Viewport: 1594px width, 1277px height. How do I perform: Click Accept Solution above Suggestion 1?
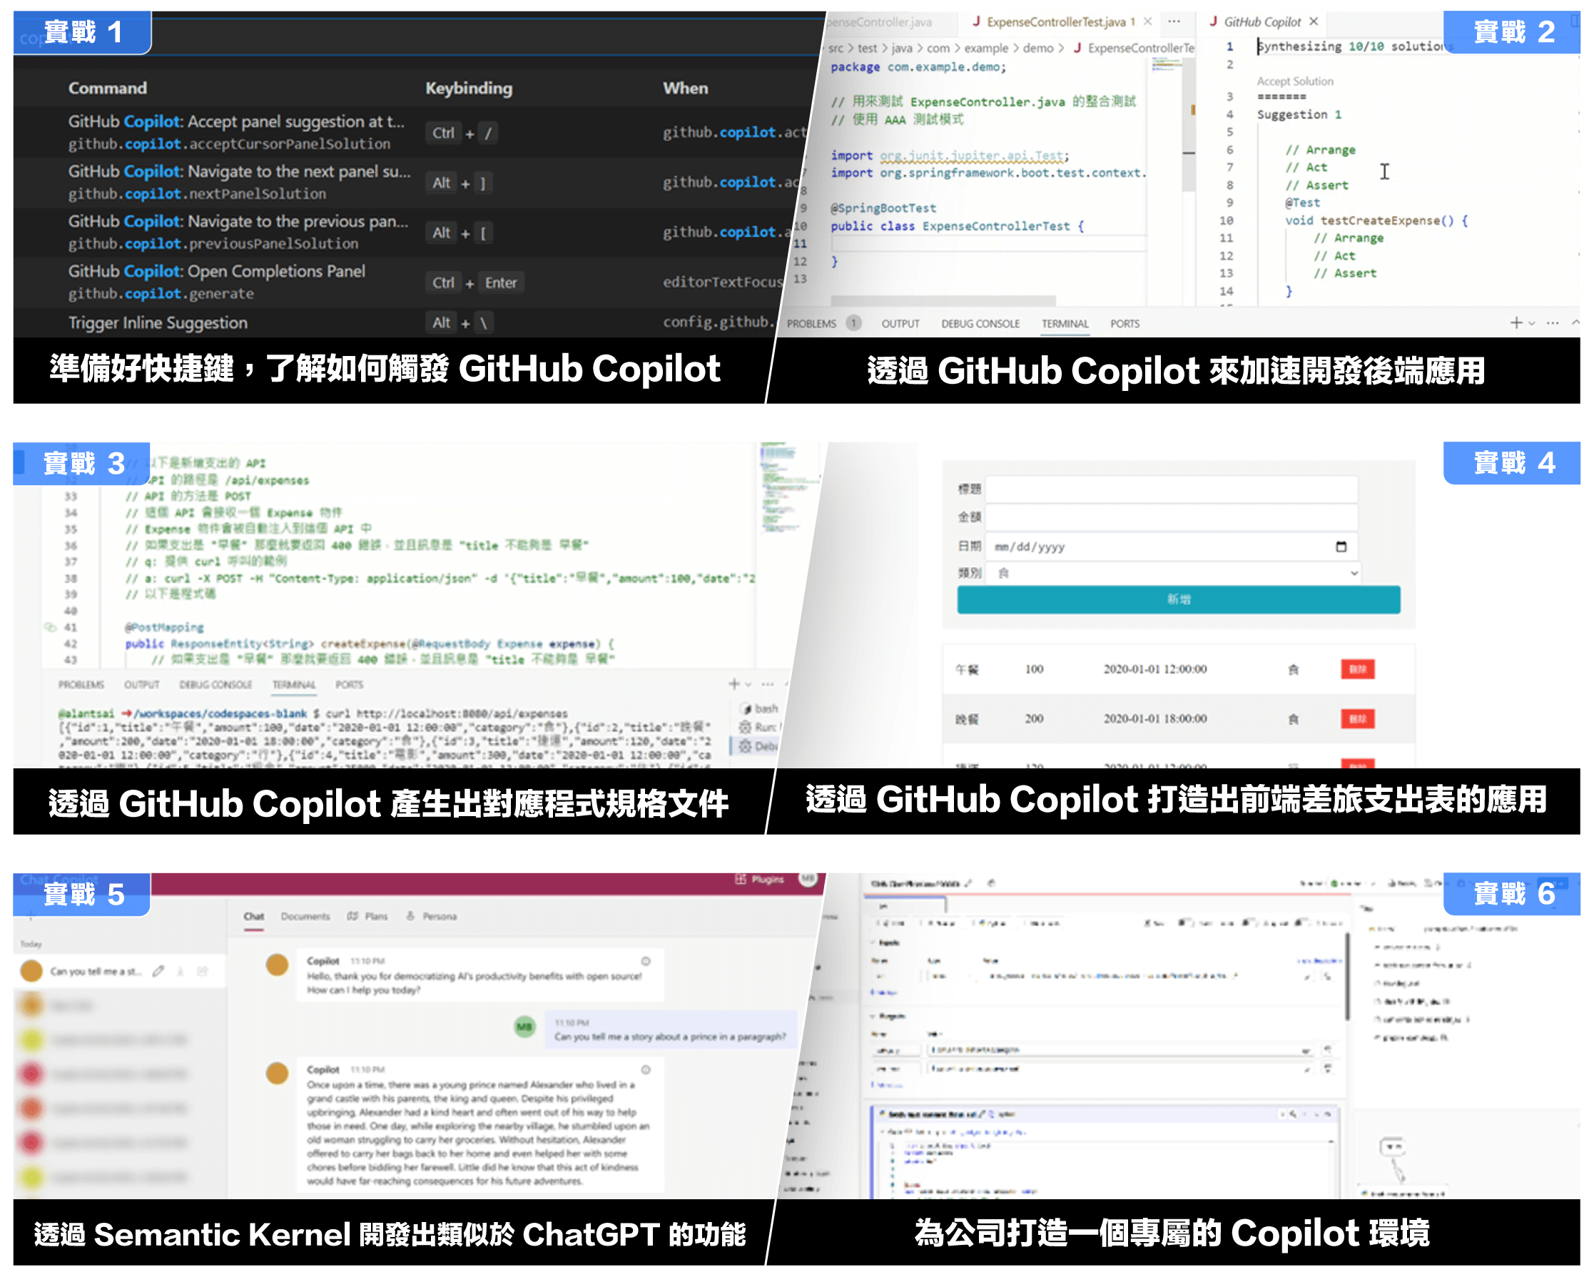1294,81
